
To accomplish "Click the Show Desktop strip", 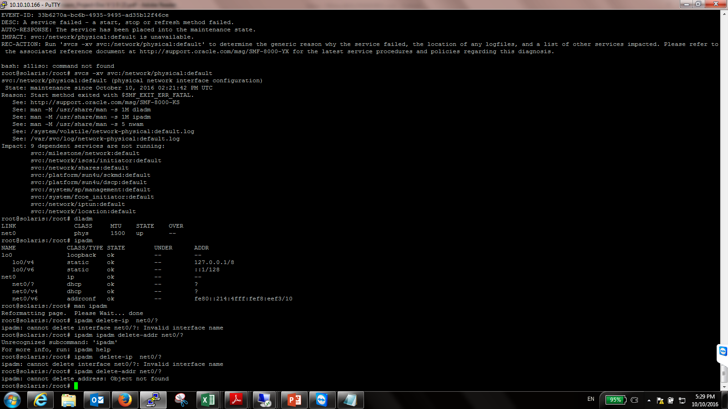I will [x=725, y=400].
